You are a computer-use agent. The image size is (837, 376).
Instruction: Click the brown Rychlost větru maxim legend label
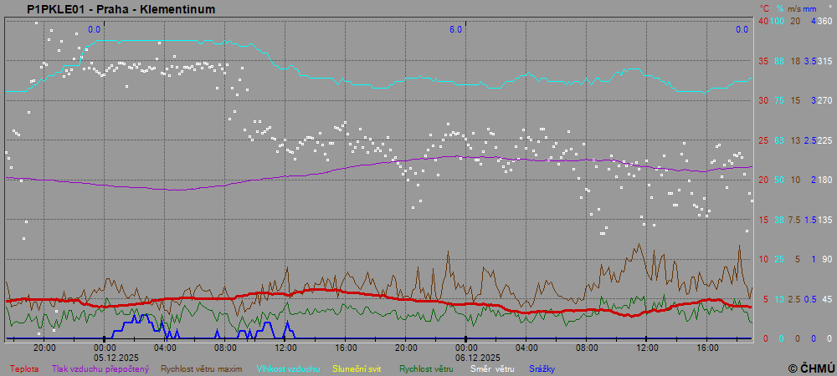pos(203,368)
